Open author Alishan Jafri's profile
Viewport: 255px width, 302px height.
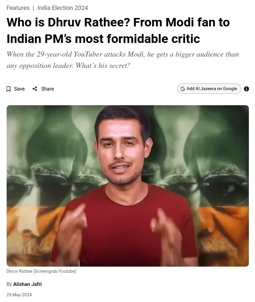[27, 284]
